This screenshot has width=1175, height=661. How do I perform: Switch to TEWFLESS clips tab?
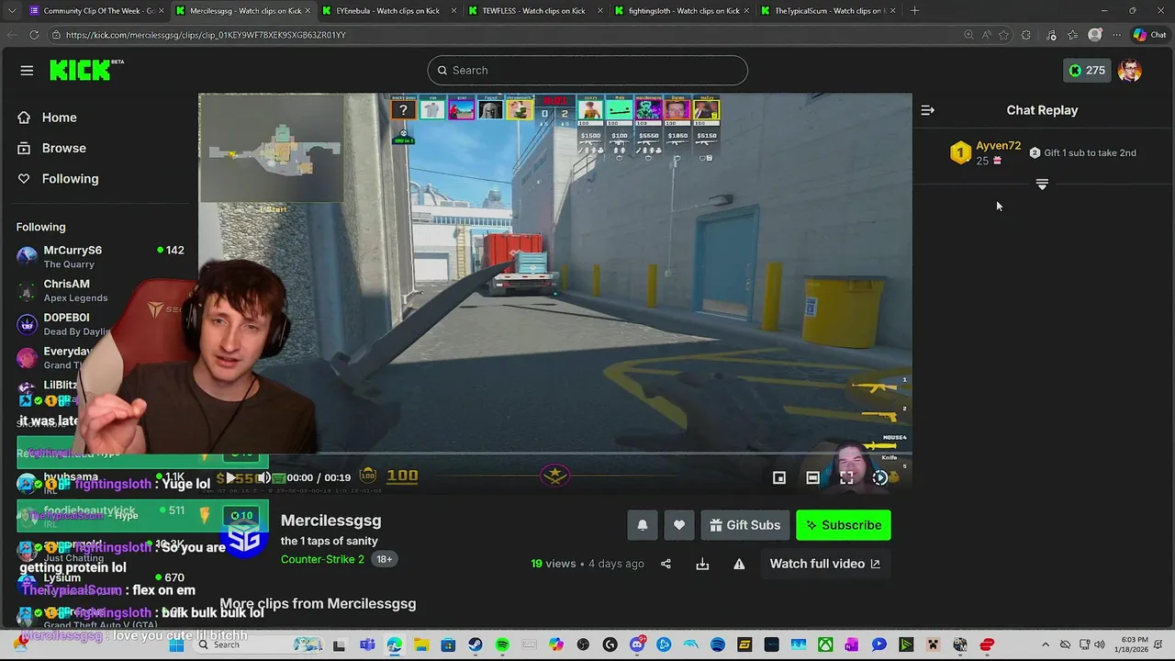[x=532, y=11]
